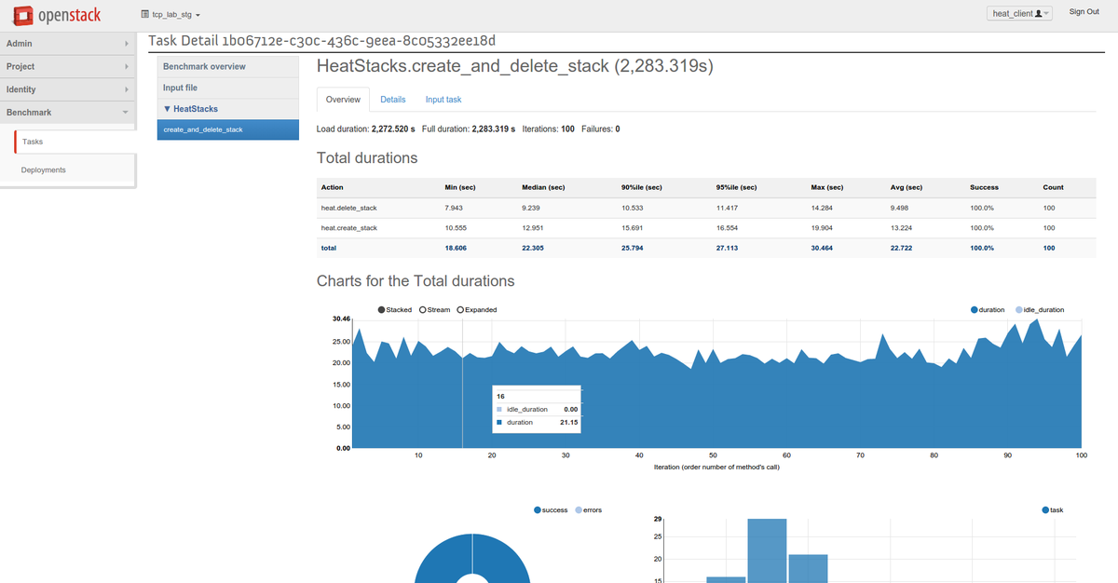Image resolution: width=1118 pixels, height=583 pixels.
Task: Click the Load duration 2,272.520 s value
Action: [393, 129]
